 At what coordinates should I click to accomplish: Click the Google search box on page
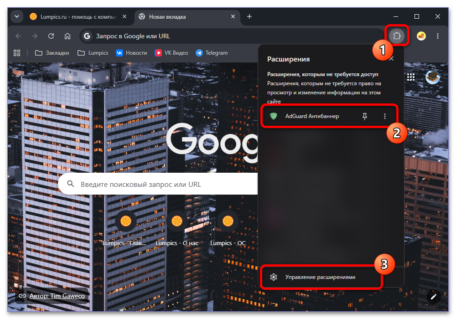pyautogui.click(x=158, y=184)
